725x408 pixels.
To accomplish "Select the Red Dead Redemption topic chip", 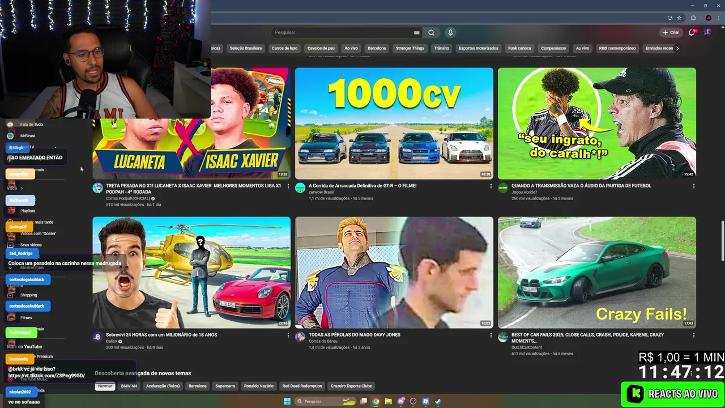I will (302, 386).
